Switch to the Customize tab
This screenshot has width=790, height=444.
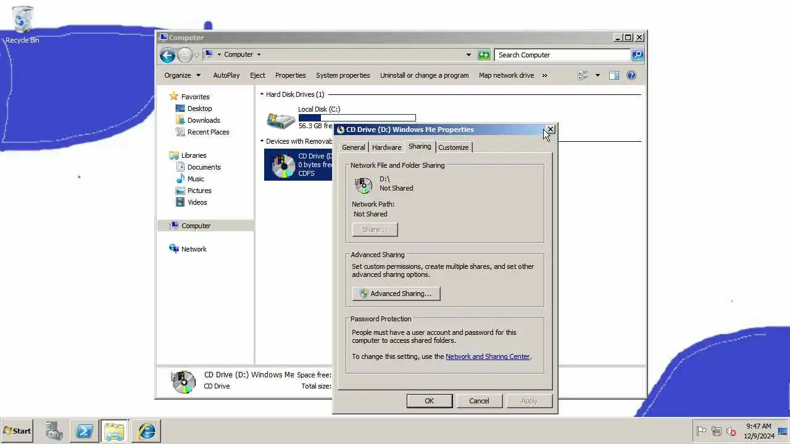click(454, 147)
